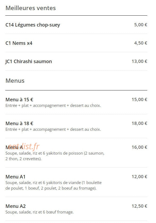Click the eat-list.fr watermark logo
Image resolution: width=156 pixels, height=223 pixels.
coord(24,146)
